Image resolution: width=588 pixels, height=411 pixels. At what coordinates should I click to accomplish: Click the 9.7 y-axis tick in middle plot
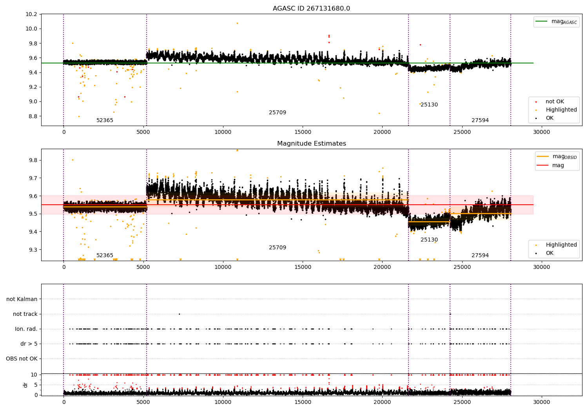click(33, 178)
